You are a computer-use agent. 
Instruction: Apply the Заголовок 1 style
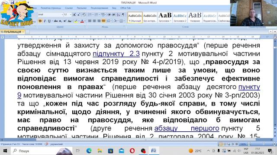point(165,17)
